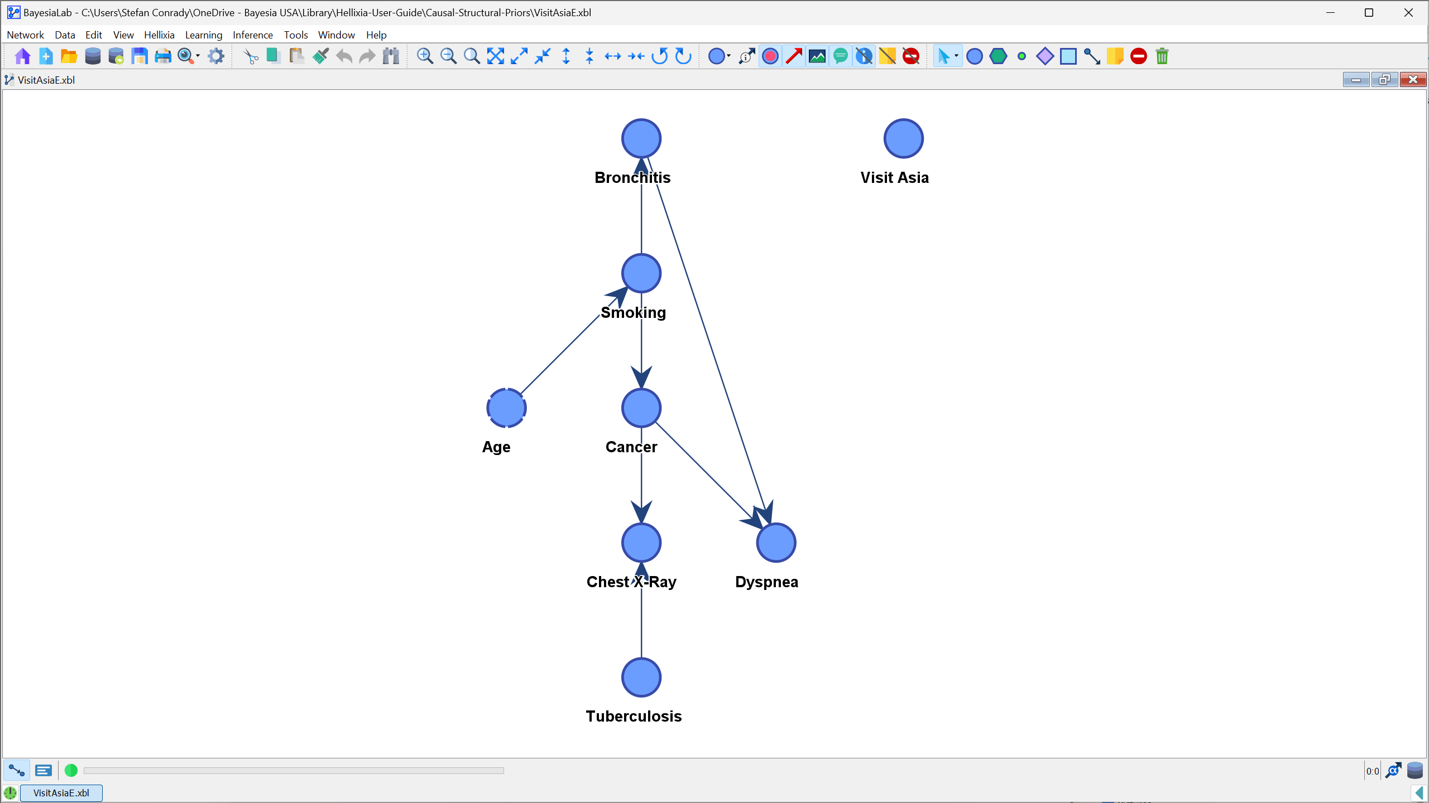Open the selection pointer tool dropdown

956,56
